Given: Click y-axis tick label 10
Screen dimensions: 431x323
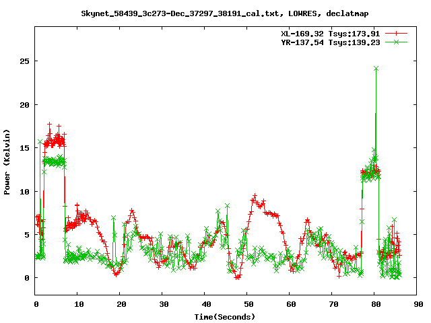Looking at the screenshot, I should pos(24,192).
